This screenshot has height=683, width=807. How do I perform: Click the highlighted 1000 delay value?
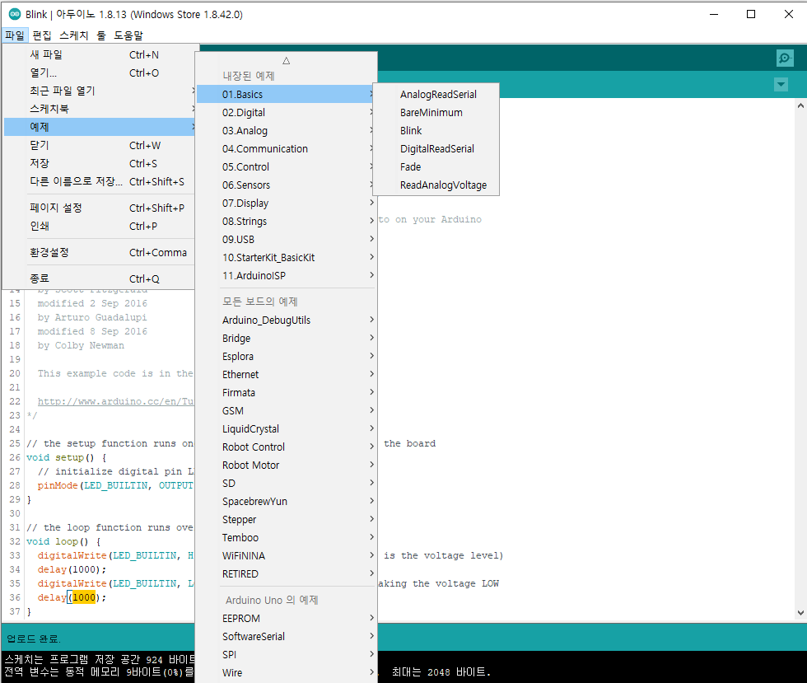click(x=84, y=597)
